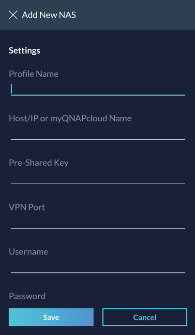The width and height of the screenshot is (195, 335).
Task: Select the VPN Port input field
Action: (x=98, y=223)
